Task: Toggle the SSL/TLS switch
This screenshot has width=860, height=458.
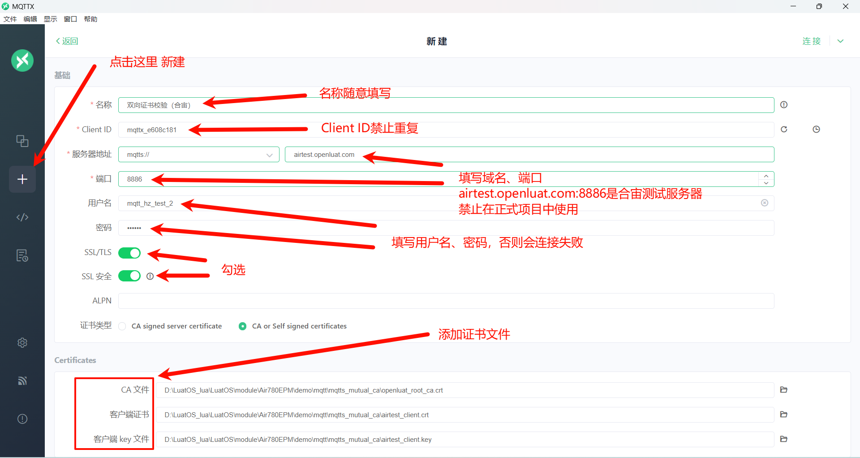Action: click(129, 253)
